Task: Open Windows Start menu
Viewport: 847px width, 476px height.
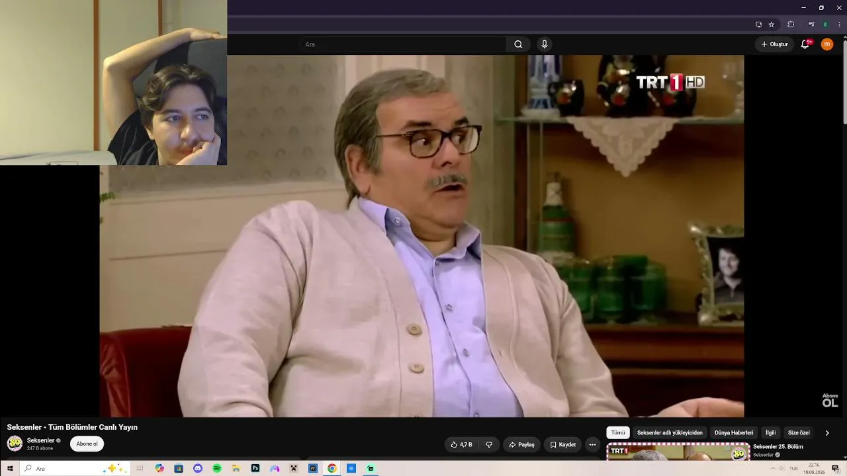Action: tap(10, 469)
